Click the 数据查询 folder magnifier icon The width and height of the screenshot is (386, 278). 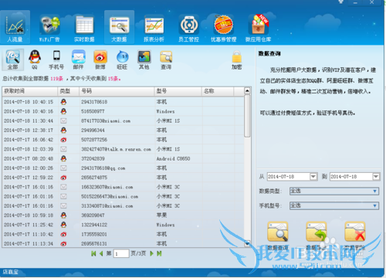coord(278,232)
